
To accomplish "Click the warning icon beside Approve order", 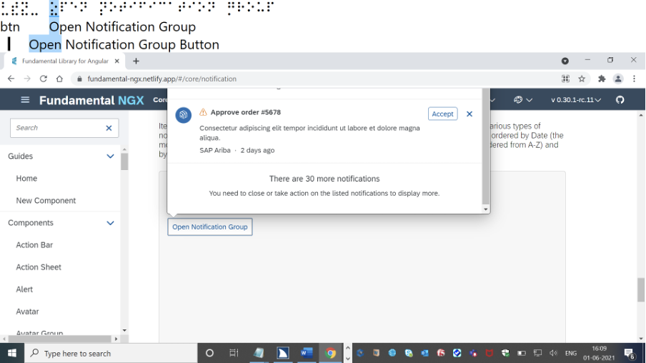I will pos(203,112).
